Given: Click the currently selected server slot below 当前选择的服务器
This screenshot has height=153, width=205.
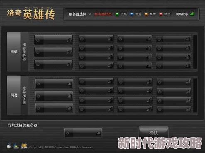Looking at the screenshot, I should (x=83, y=133).
